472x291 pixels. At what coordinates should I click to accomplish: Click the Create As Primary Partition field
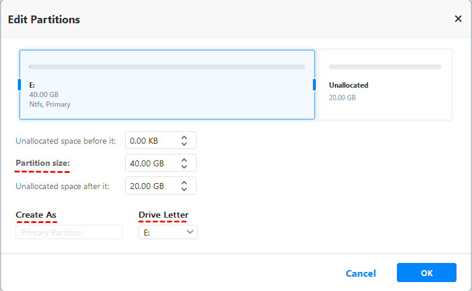tap(69, 232)
